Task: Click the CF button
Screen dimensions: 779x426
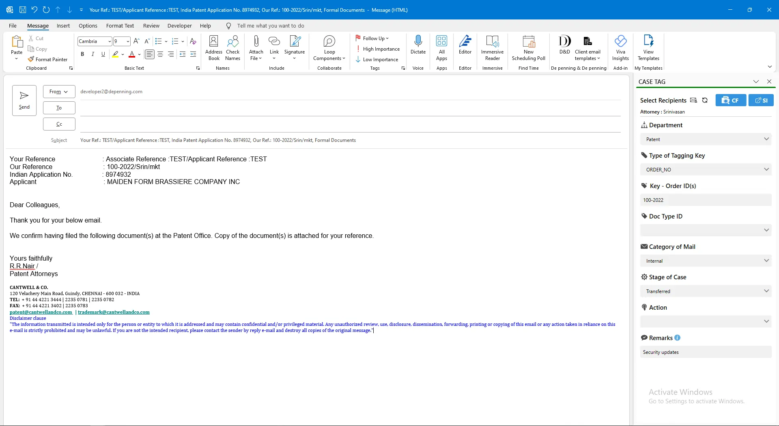Action: pyautogui.click(x=731, y=100)
